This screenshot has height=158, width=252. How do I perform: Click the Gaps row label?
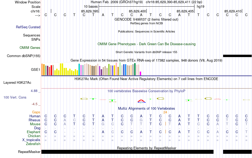point(36,112)
